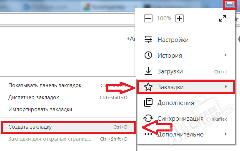
Task: Enter fullscreen mode via arrows icon
Action: [222, 18]
